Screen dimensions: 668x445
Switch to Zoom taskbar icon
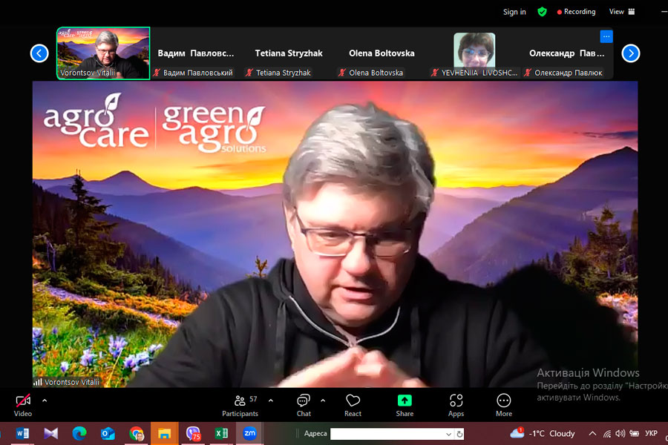[x=249, y=433]
